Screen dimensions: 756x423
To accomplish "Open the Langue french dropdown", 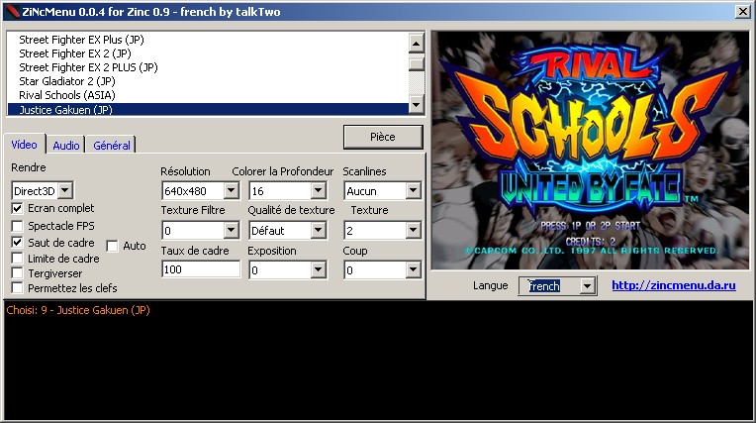I will [x=587, y=286].
